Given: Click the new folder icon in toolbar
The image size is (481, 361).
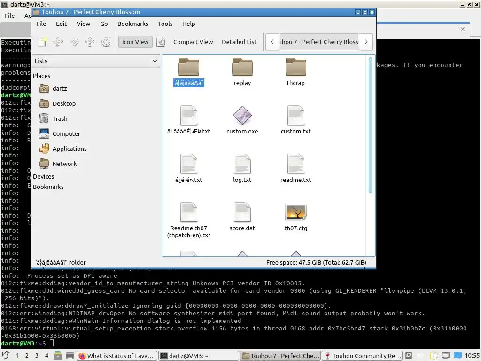Looking at the screenshot, I should (x=42, y=42).
